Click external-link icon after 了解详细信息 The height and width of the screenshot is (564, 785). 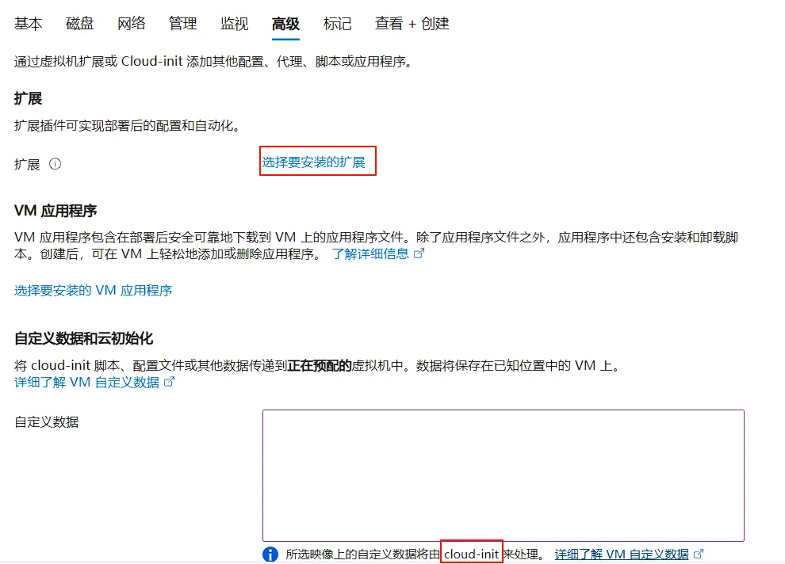click(419, 253)
